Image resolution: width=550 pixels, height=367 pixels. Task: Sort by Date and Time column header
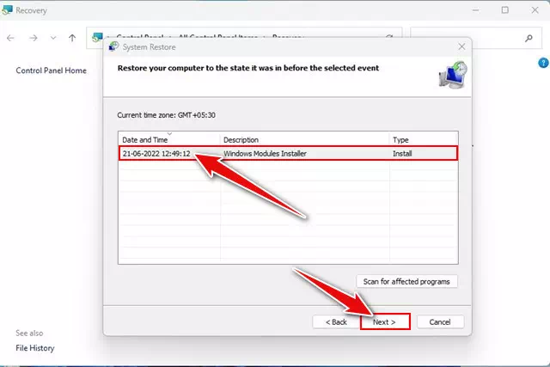[x=169, y=139]
